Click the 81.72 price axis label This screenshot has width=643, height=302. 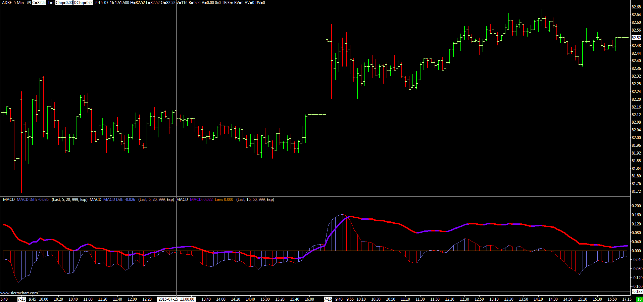pos(636,191)
